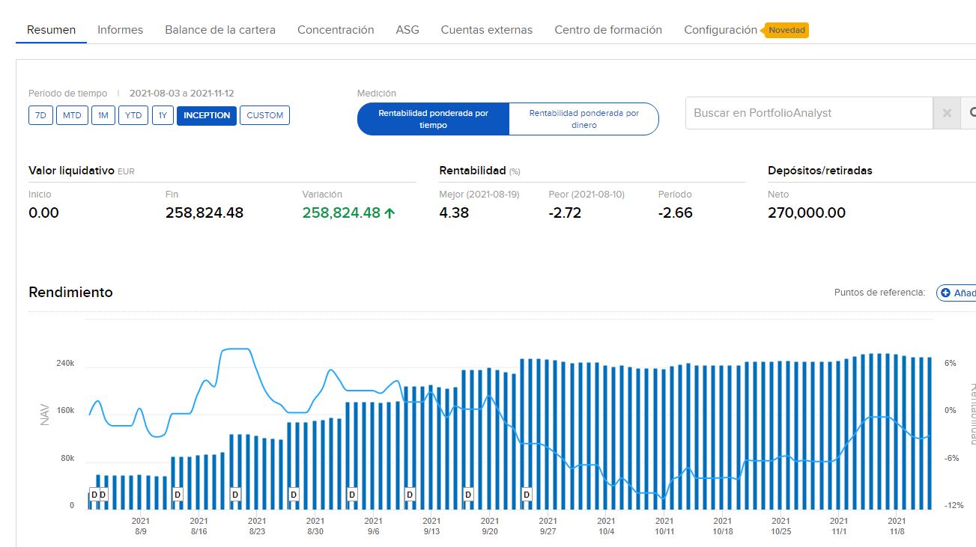Screen dimensions: 976x547
Task: Go to the Concentración tab
Action: 336,30
